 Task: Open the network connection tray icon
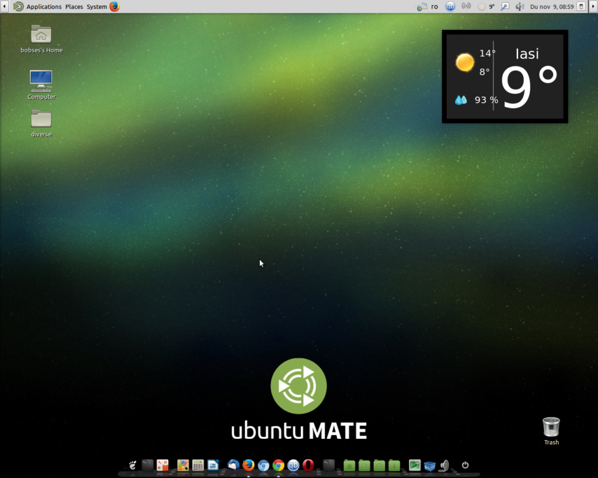[x=422, y=6]
